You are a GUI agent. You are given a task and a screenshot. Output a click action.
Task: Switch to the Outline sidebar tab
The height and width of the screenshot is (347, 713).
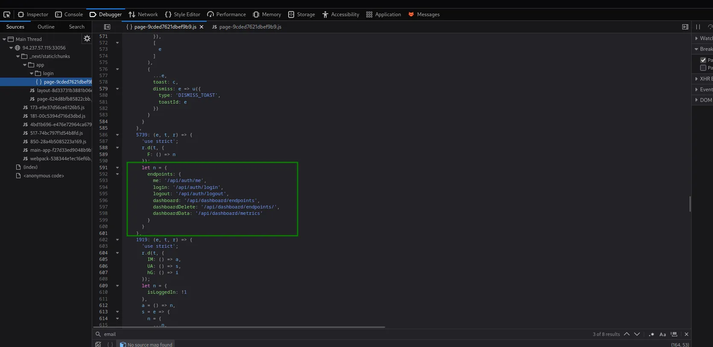click(46, 27)
